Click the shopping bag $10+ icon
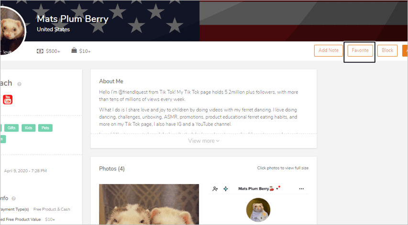The image size is (408, 225). point(74,50)
